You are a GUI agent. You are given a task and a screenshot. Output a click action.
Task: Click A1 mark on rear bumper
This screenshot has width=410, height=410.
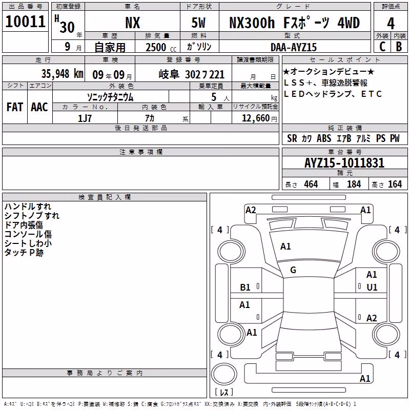tap(365, 378)
